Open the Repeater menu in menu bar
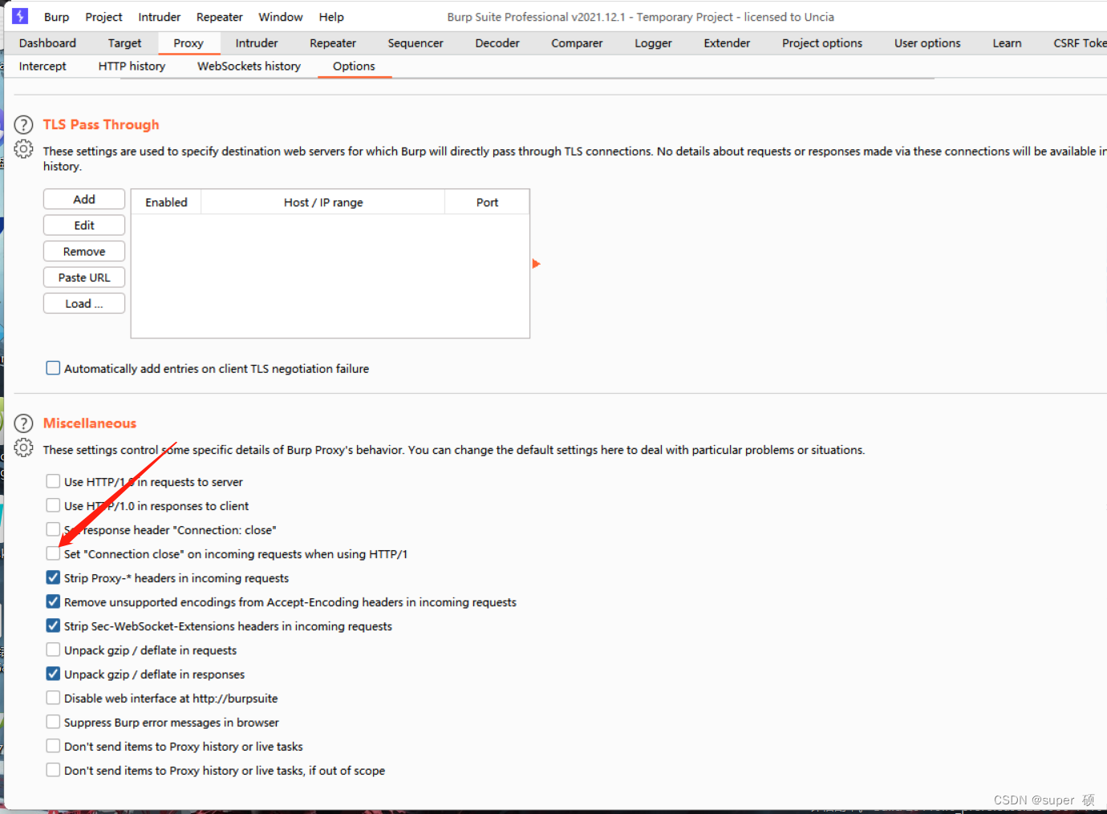Screen dimensions: 1107x814 (x=219, y=17)
